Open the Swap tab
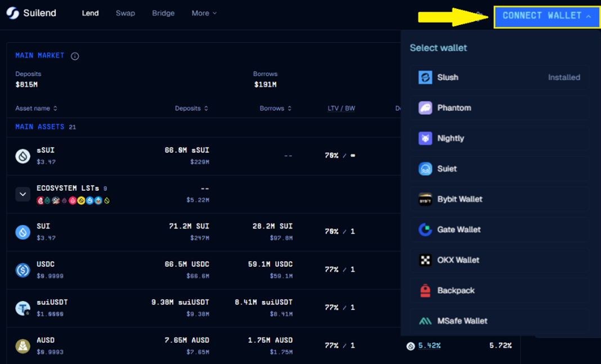 pyautogui.click(x=125, y=13)
